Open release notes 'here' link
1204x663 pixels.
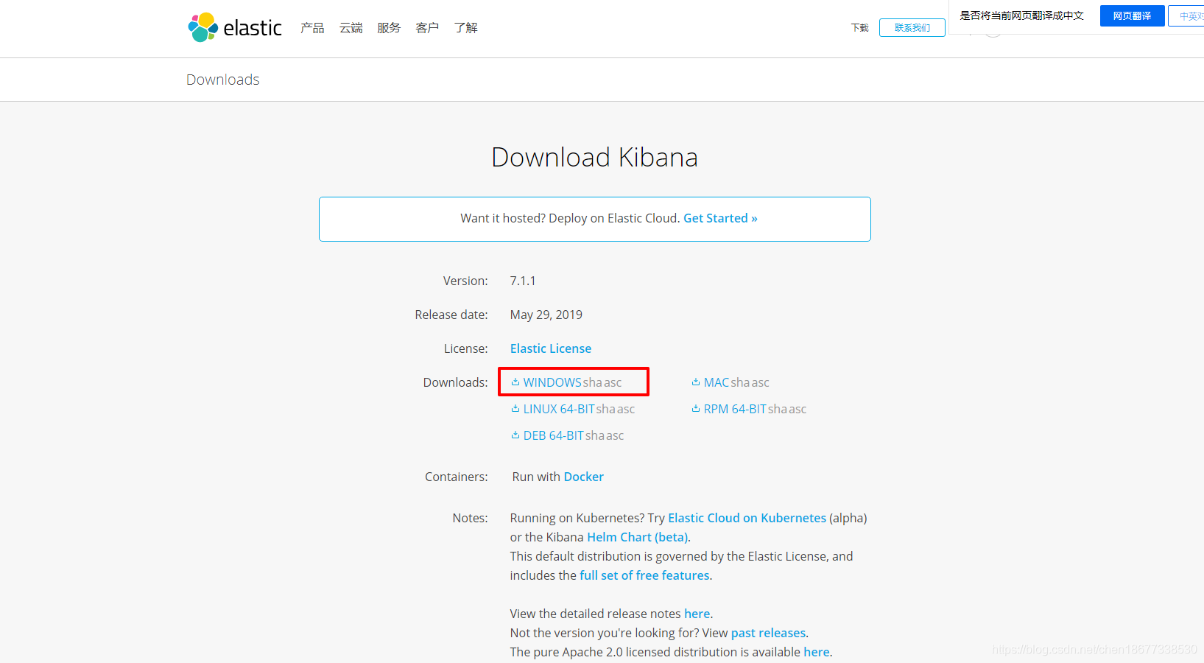[697, 614]
